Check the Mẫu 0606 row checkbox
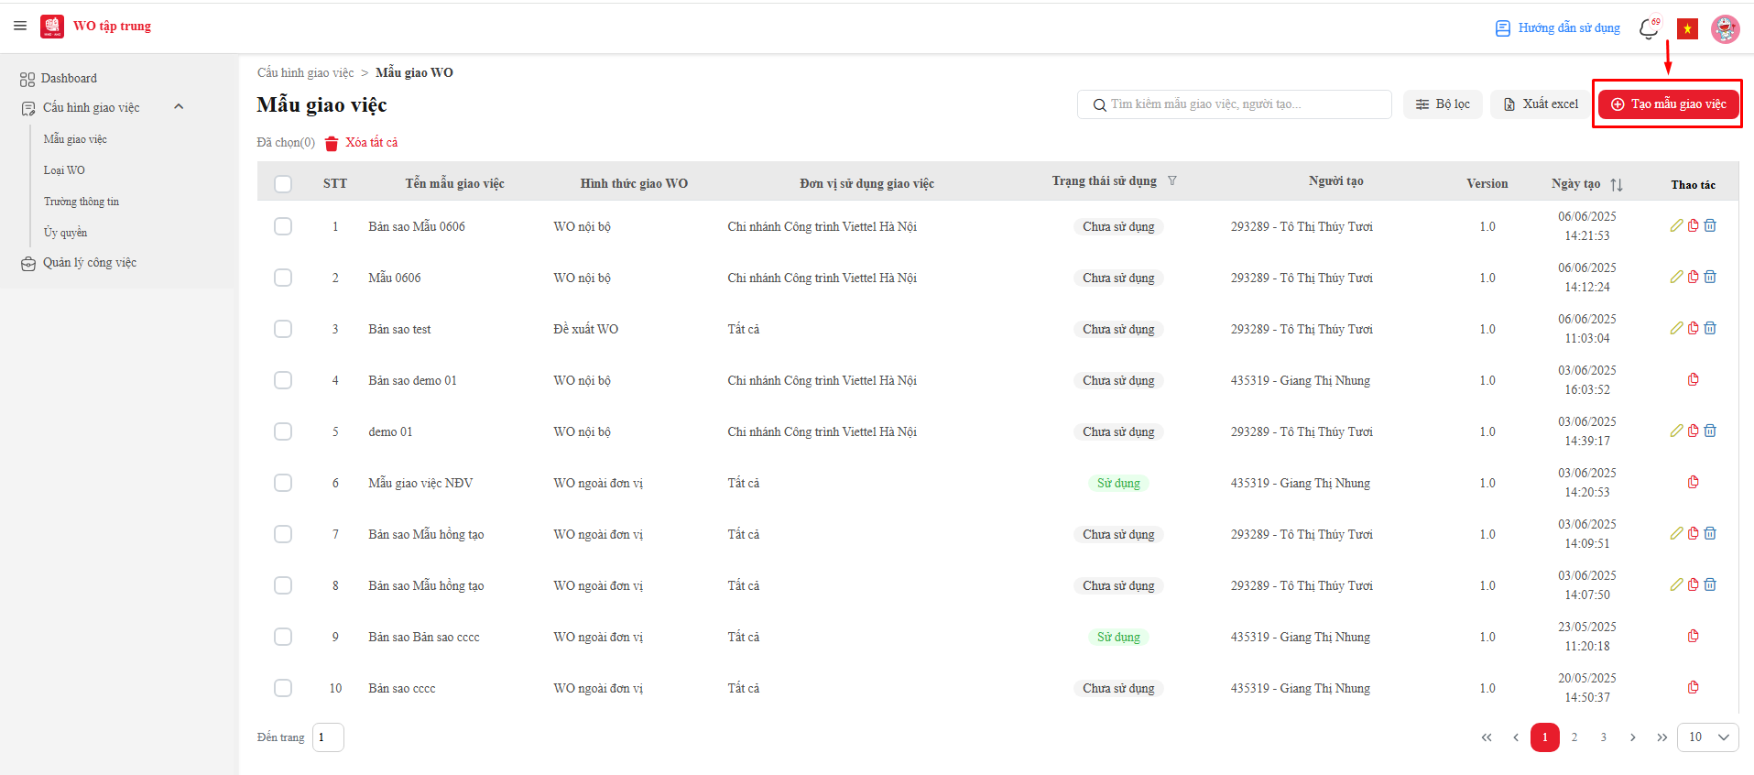This screenshot has width=1754, height=775. pos(283,278)
